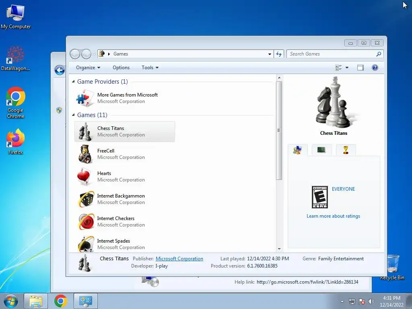This screenshot has width=412, height=309.
Task: Collapse the Game Providers group
Action: click(73, 81)
